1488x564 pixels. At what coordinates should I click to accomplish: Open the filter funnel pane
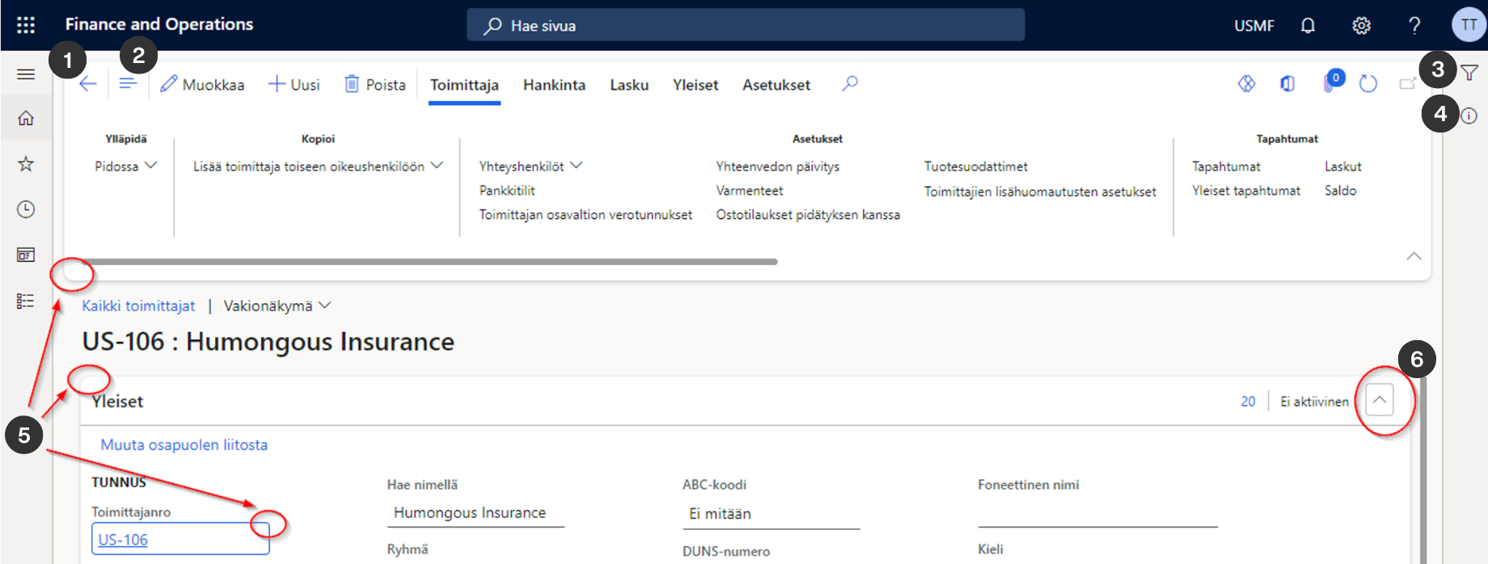pos(1469,73)
